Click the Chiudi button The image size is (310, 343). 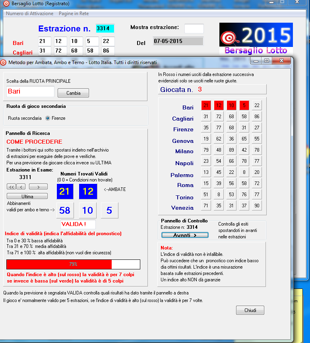point(250,310)
